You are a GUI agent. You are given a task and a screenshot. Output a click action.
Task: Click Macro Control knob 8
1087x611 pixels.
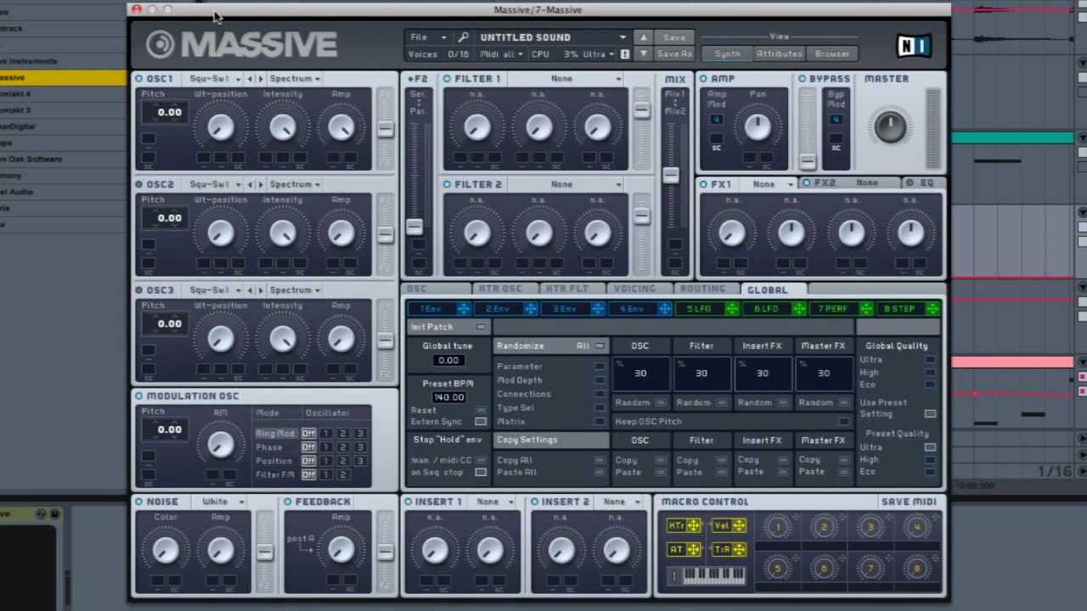(916, 569)
